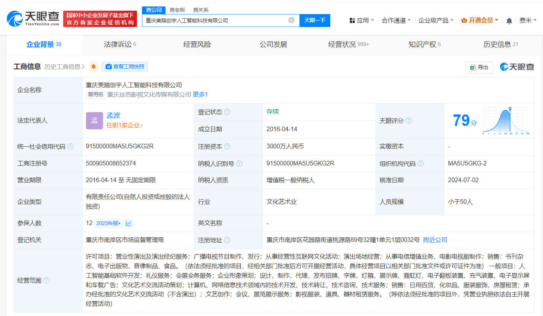Clear the search box with X icon
Viewport: 543px width, 316px height.
[x=291, y=20]
